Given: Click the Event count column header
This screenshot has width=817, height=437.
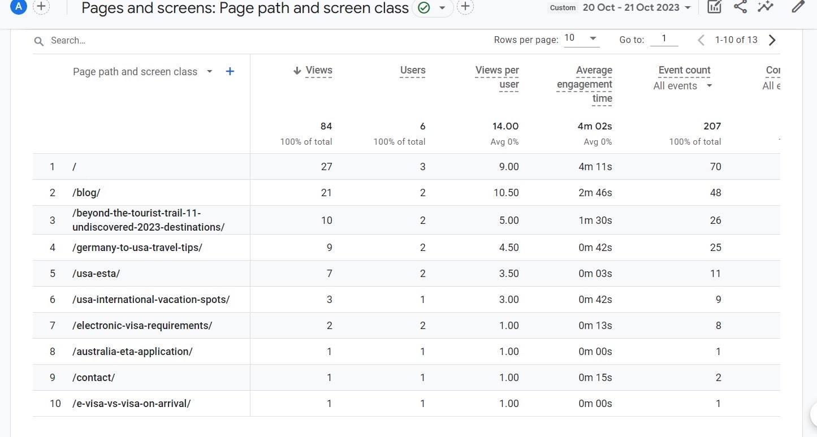Looking at the screenshot, I should pos(684,71).
